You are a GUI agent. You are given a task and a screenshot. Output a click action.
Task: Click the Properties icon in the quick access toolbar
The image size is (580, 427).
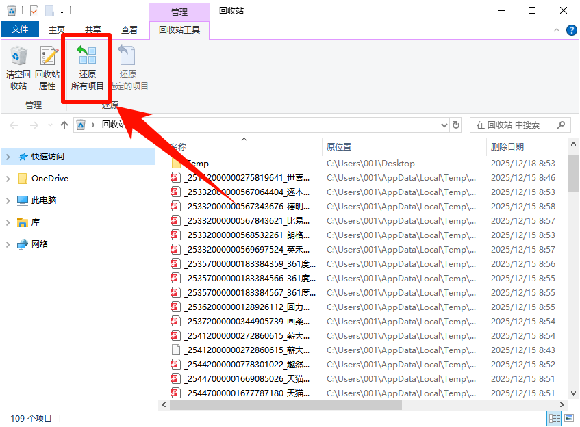(x=34, y=11)
